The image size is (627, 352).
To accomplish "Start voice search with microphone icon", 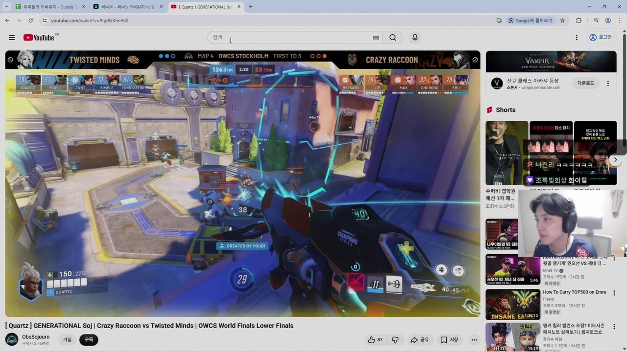I will pyautogui.click(x=415, y=37).
